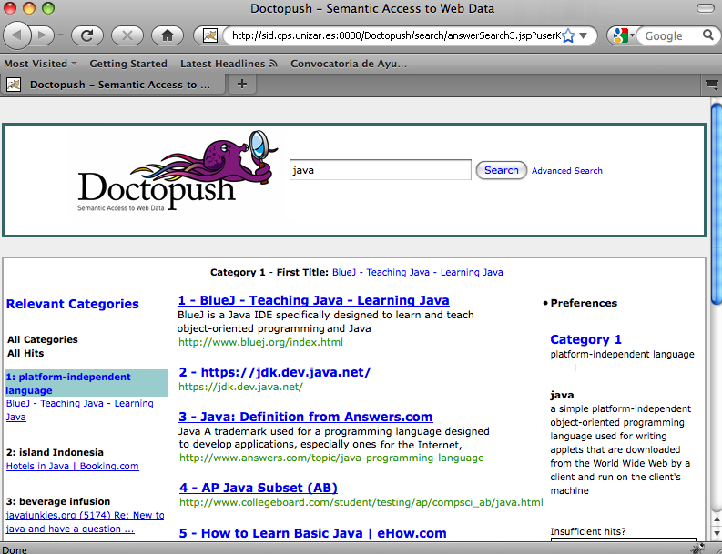Focus the Google search field
722x554 pixels.
pyautogui.click(x=672, y=35)
